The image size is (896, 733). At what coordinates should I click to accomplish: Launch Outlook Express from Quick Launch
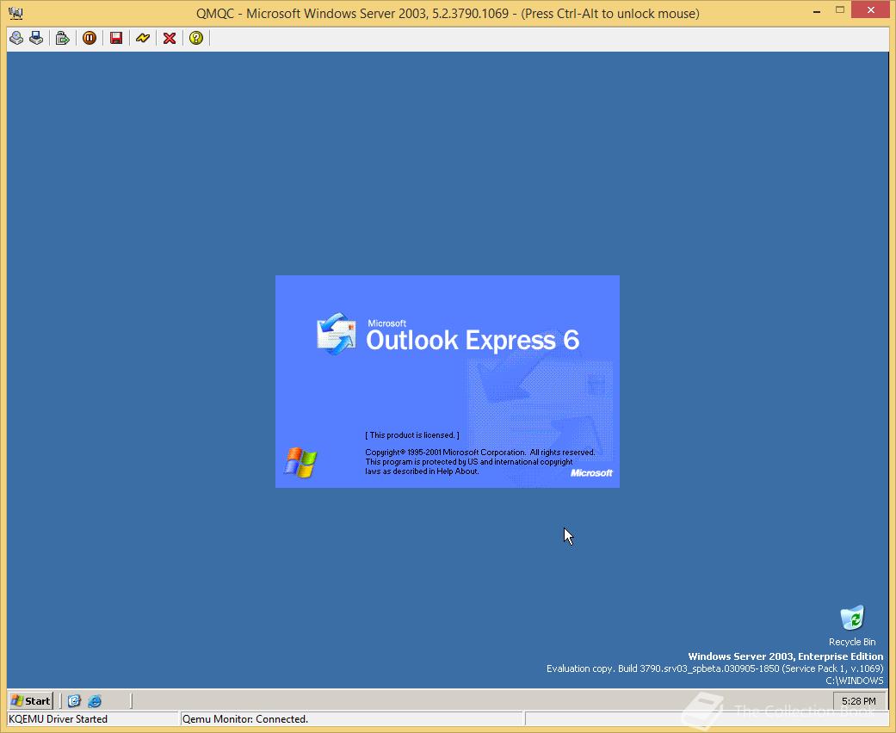(74, 700)
